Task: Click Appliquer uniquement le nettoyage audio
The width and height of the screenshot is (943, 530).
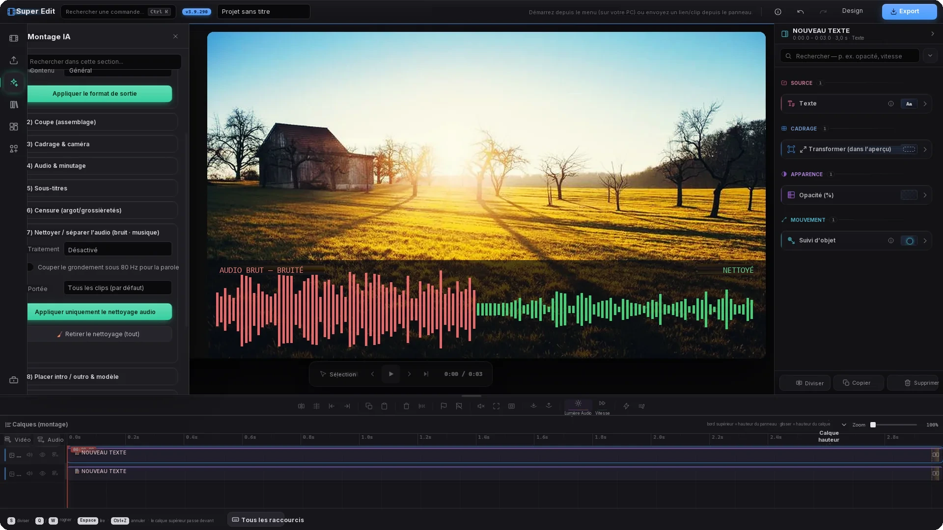Action: 99,312
